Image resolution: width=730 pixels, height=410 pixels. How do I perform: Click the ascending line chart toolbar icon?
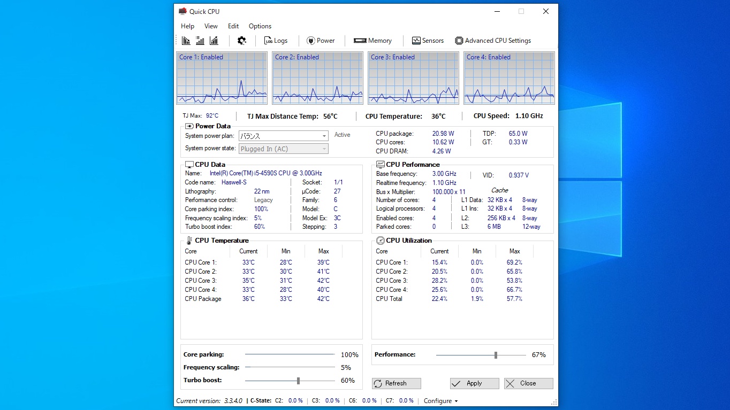click(214, 41)
